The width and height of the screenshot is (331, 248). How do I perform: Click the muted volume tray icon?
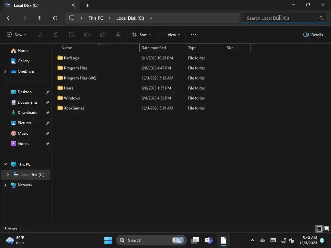click(292, 240)
